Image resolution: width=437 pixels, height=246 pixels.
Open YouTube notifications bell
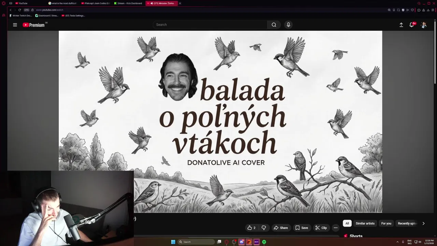click(412, 25)
